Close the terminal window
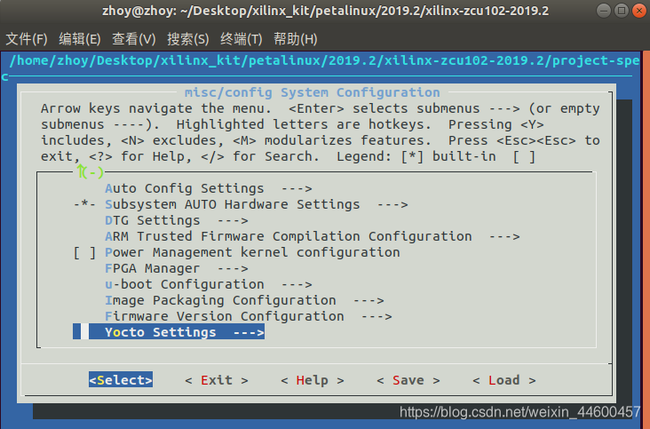The height and width of the screenshot is (429, 650). click(x=639, y=11)
